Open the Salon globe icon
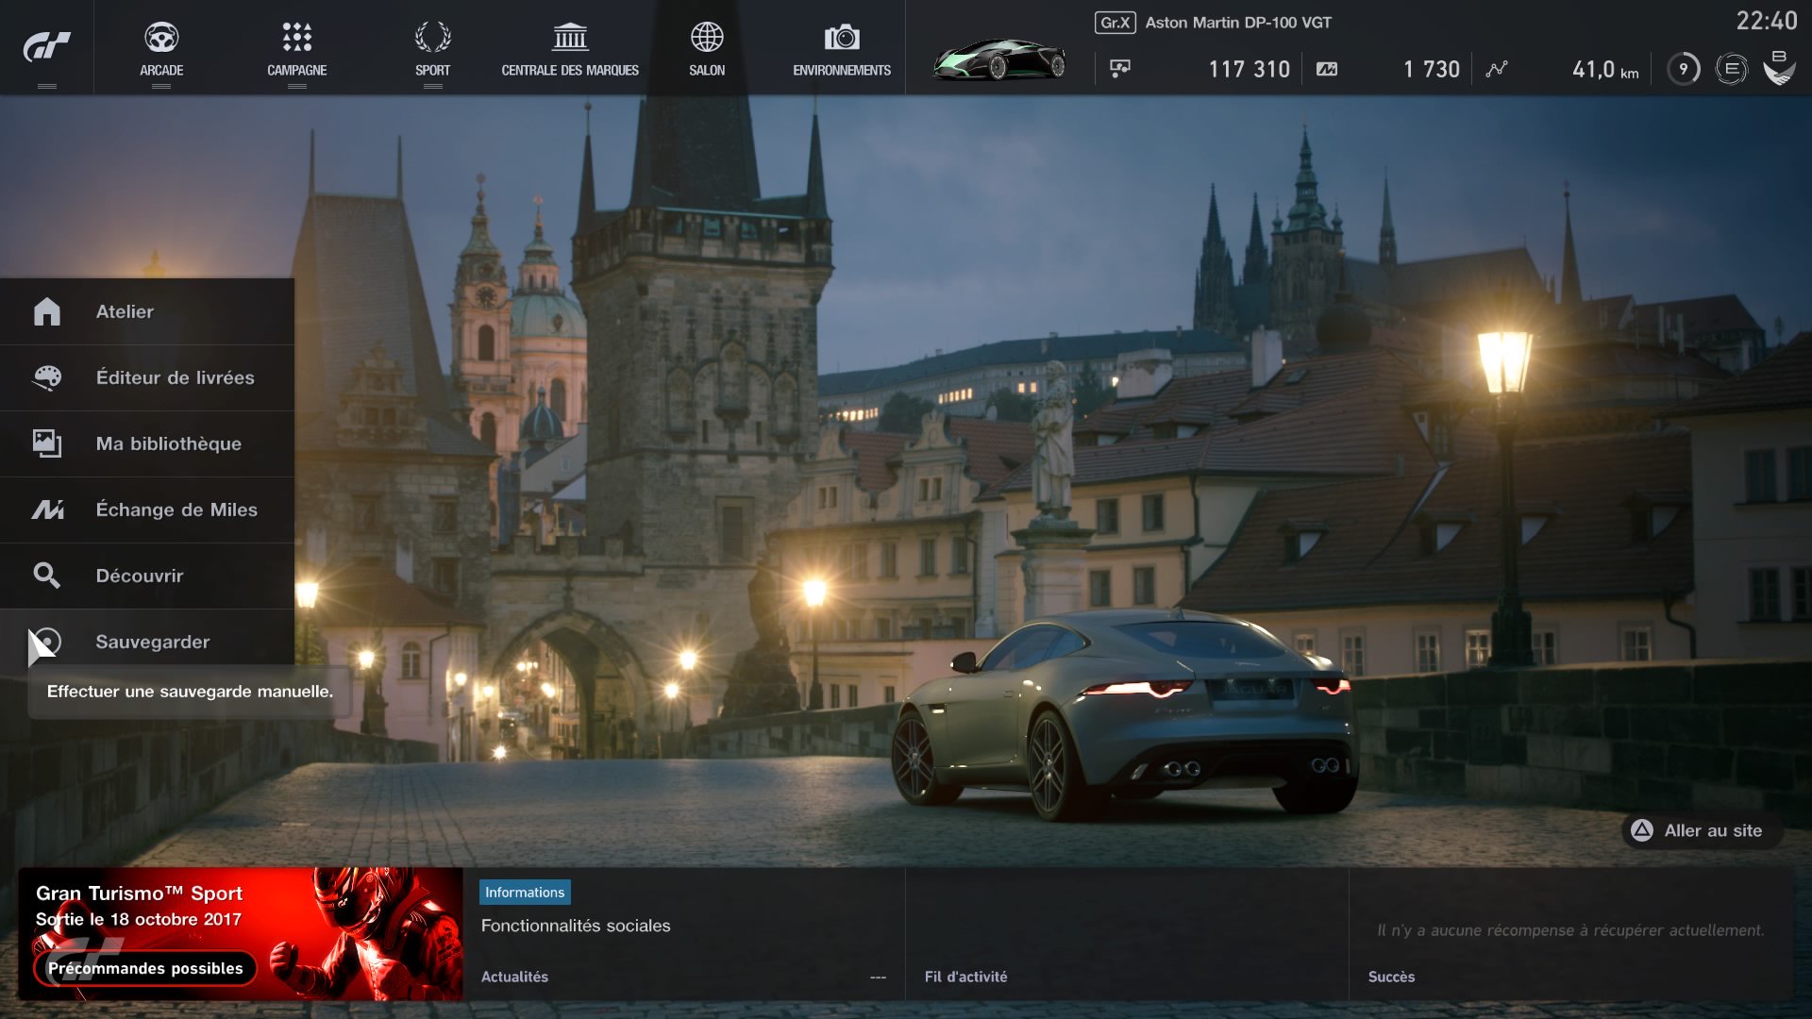Image resolution: width=1812 pixels, height=1019 pixels. click(x=707, y=38)
